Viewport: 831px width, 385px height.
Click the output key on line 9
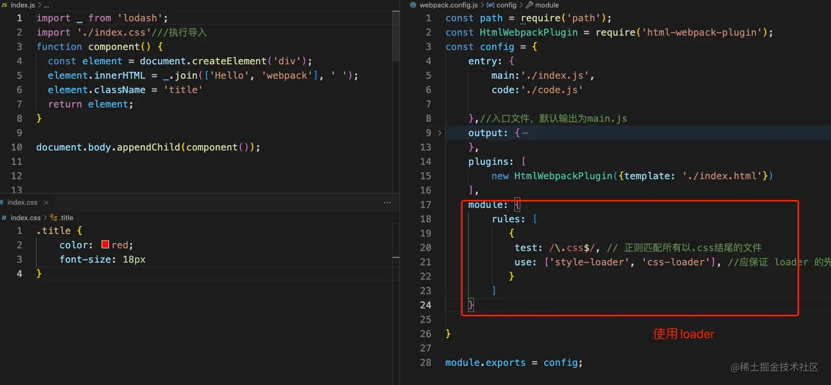[485, 133]
